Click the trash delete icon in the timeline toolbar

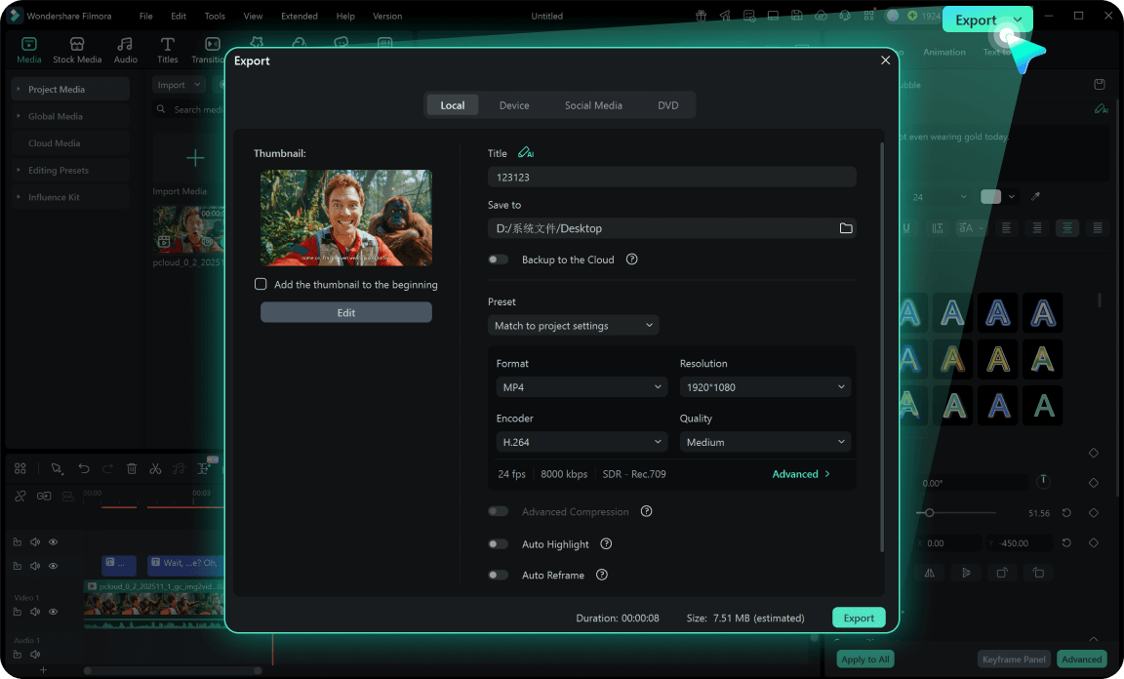point(132,468)
